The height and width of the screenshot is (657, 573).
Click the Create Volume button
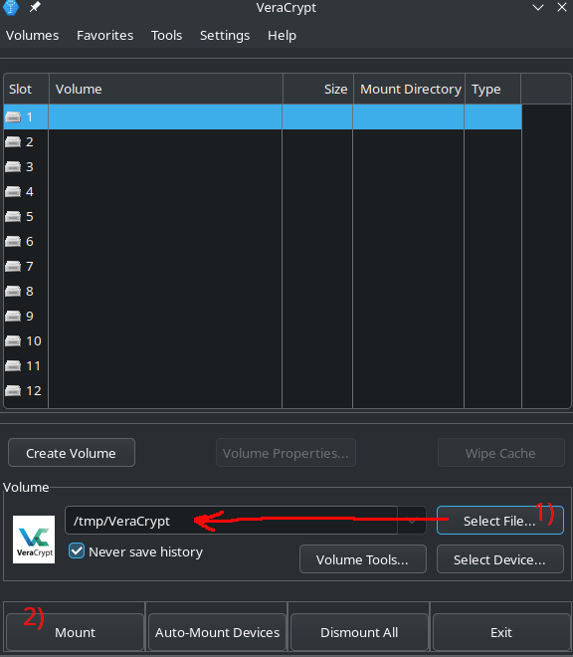[72, 453]
